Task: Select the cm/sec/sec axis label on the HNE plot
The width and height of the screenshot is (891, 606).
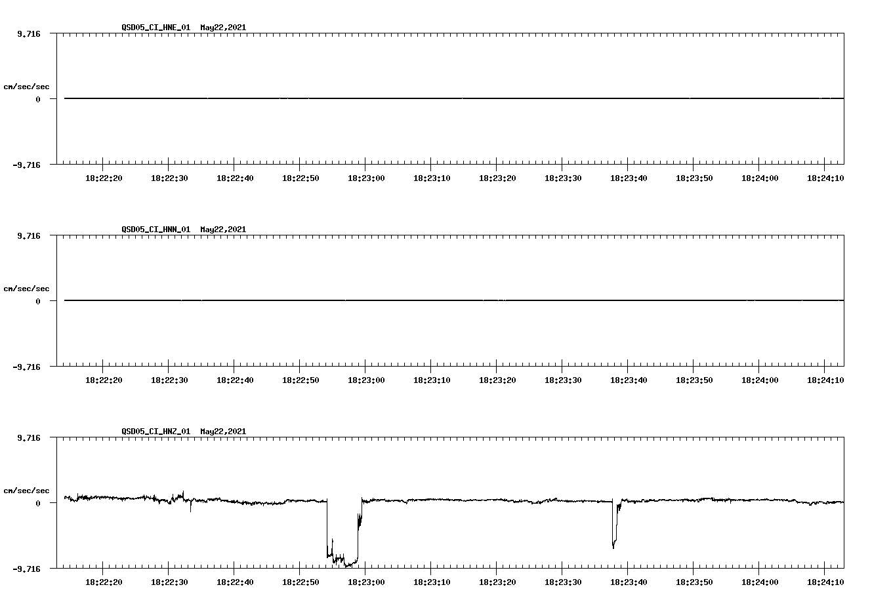Action: pyautogui.click(x=27, y=86)
